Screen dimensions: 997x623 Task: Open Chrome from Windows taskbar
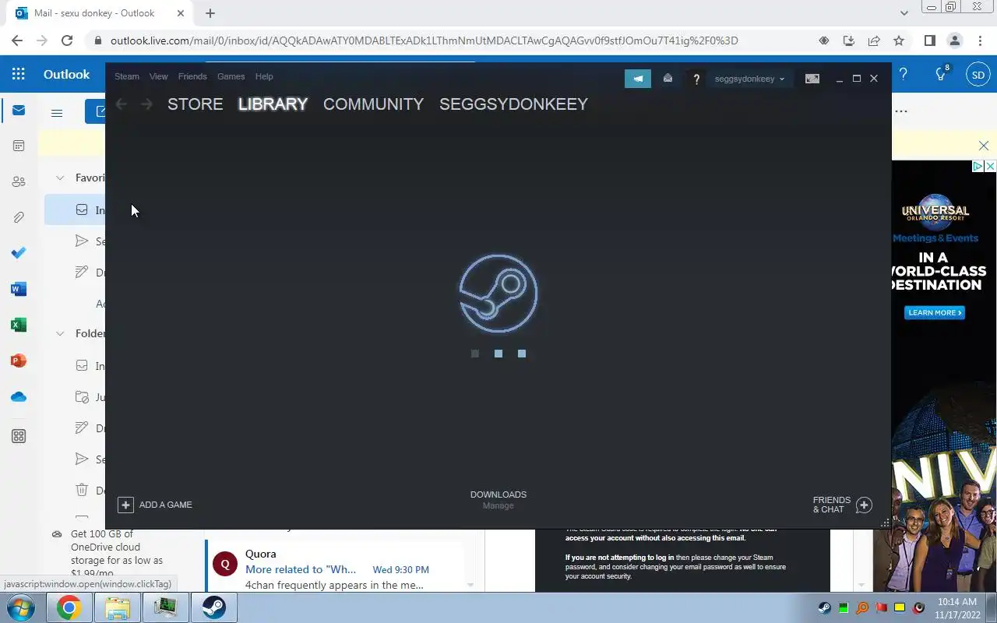click(69, 607)
